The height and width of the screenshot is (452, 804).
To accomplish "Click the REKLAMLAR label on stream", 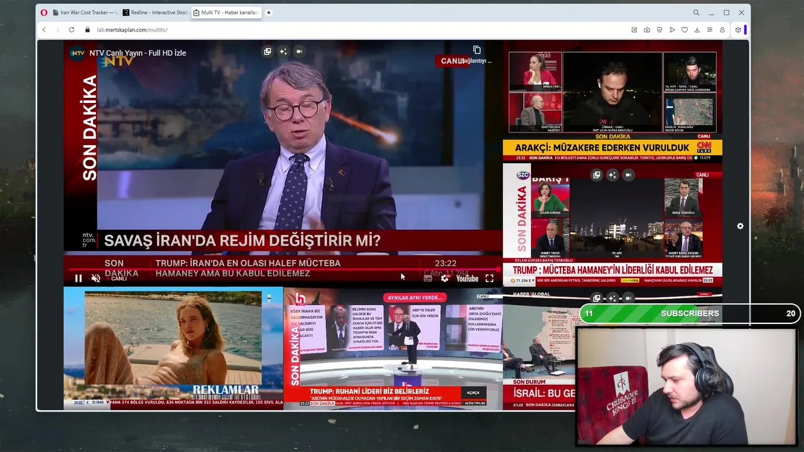I will (225, 390).
